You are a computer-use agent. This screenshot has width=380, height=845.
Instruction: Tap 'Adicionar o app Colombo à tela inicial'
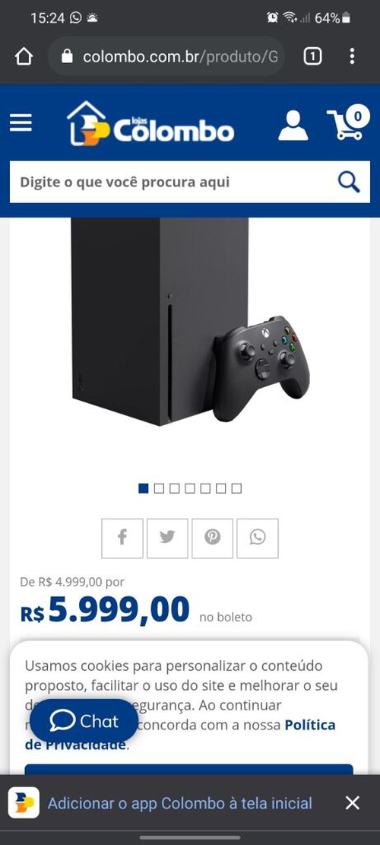[180, 803]
